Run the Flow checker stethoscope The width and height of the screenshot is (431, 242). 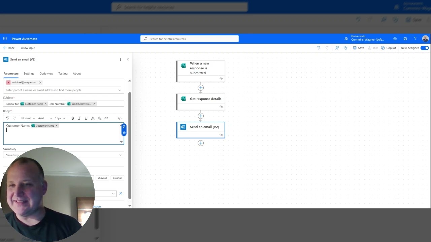coord(345,48)
